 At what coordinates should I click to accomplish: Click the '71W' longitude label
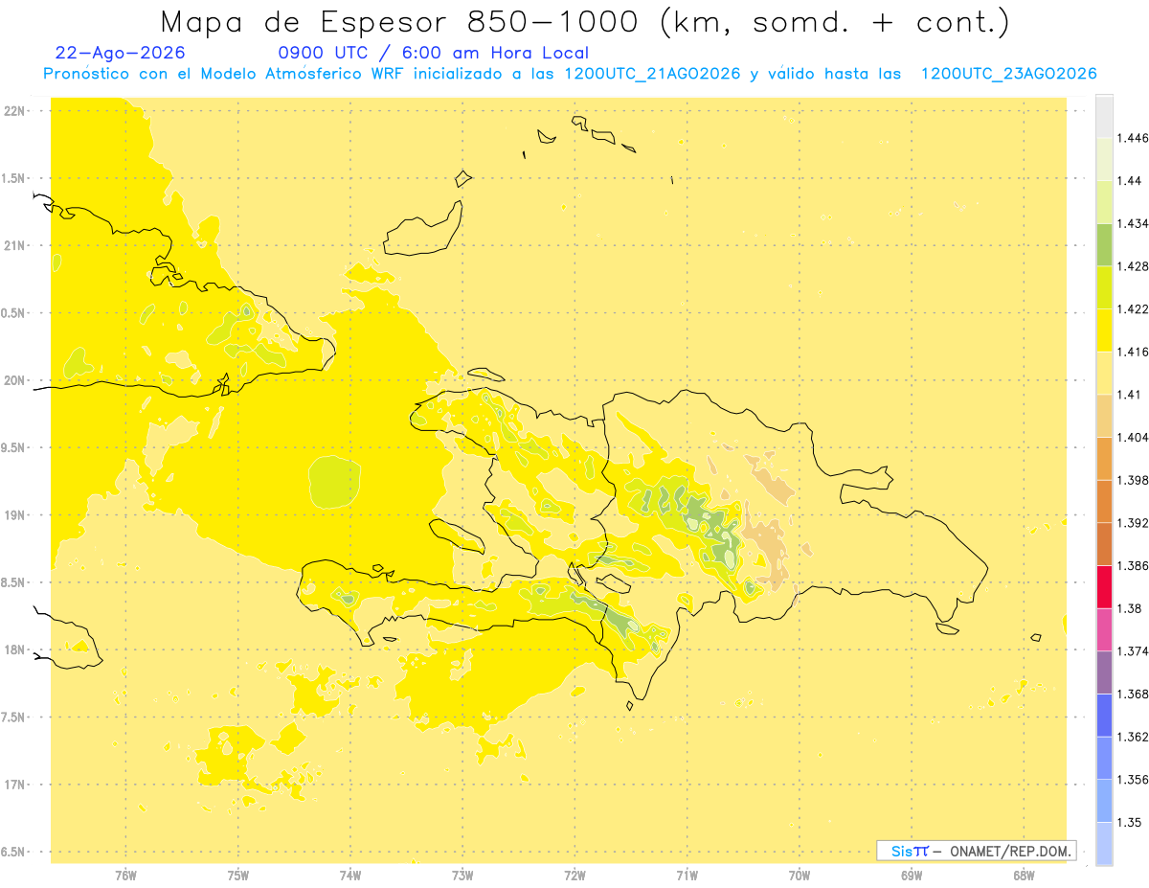[x=687, y=877]
